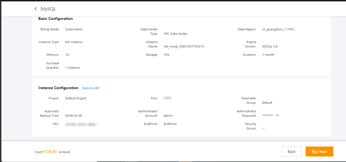The height and width of the screenshot is (162, 346).
Task: Select the Subscription billing mode value
Action: click(74, 29)
